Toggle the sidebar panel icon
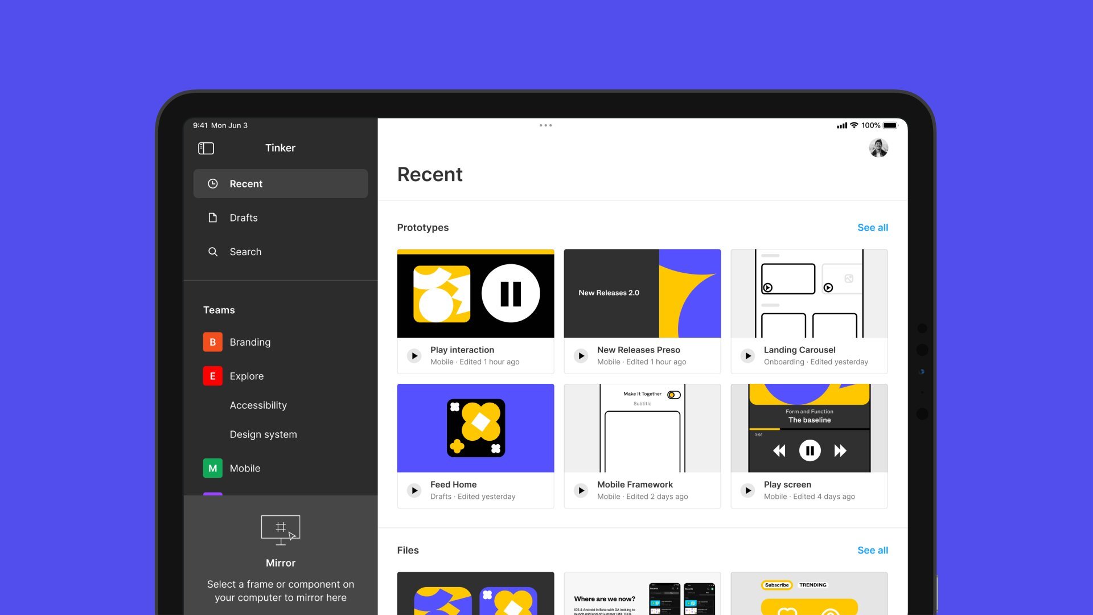1093x615 pixels. [x=206, y=149]
